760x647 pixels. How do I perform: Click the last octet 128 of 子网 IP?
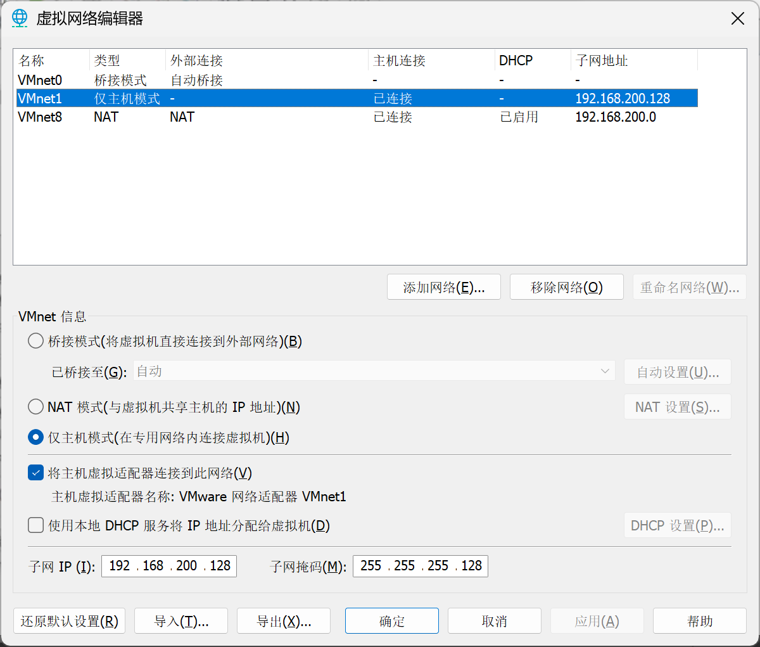220,566
